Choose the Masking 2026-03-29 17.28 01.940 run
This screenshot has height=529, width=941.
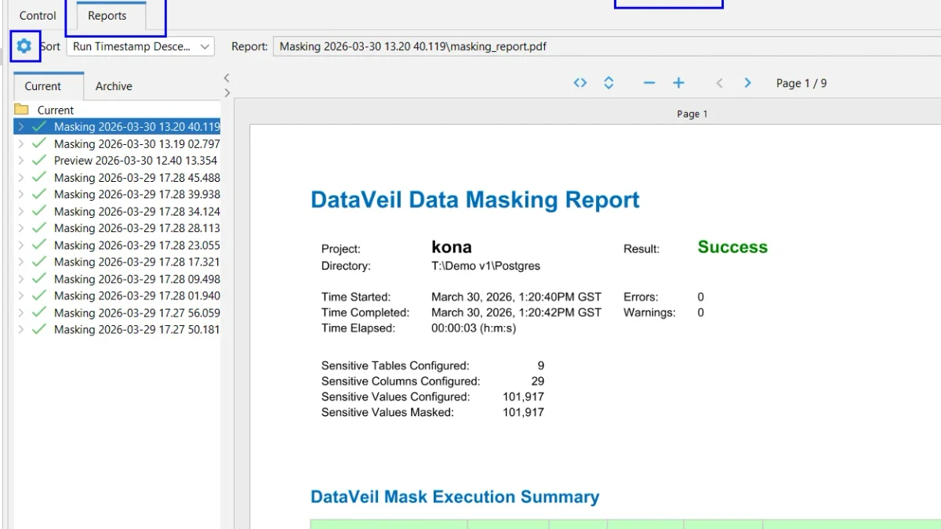click(x=137, y=295)
